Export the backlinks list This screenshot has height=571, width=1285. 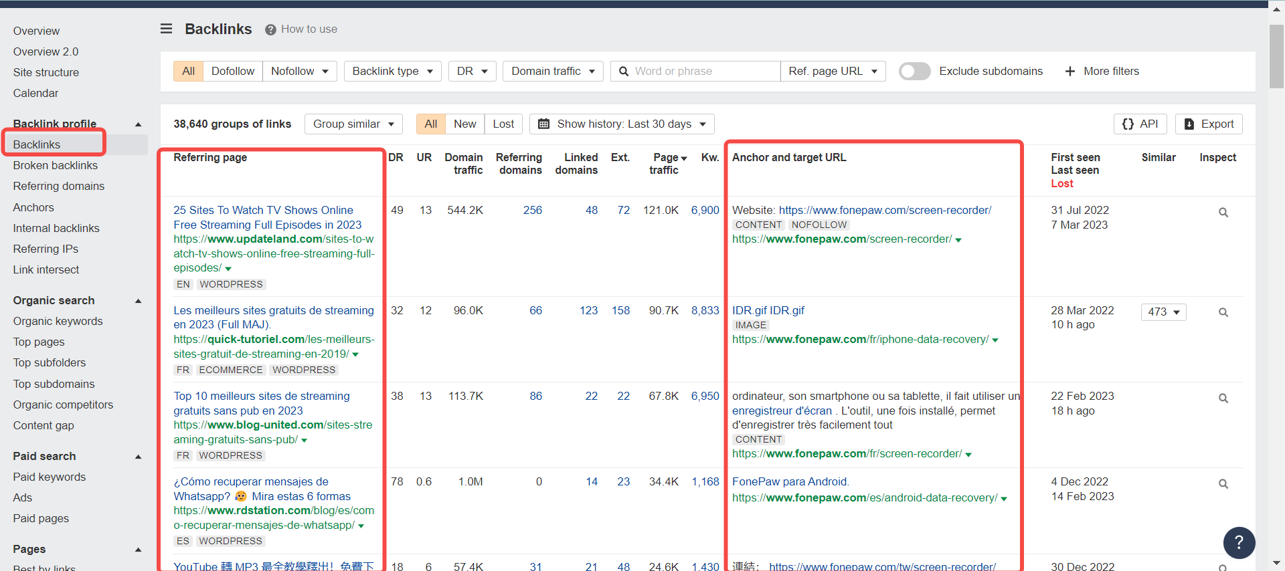pos(1209,124)
